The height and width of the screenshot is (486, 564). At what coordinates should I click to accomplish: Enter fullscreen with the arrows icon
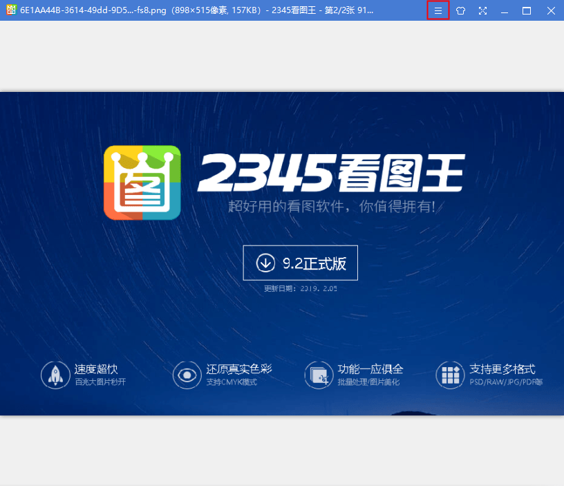(482, 10)
